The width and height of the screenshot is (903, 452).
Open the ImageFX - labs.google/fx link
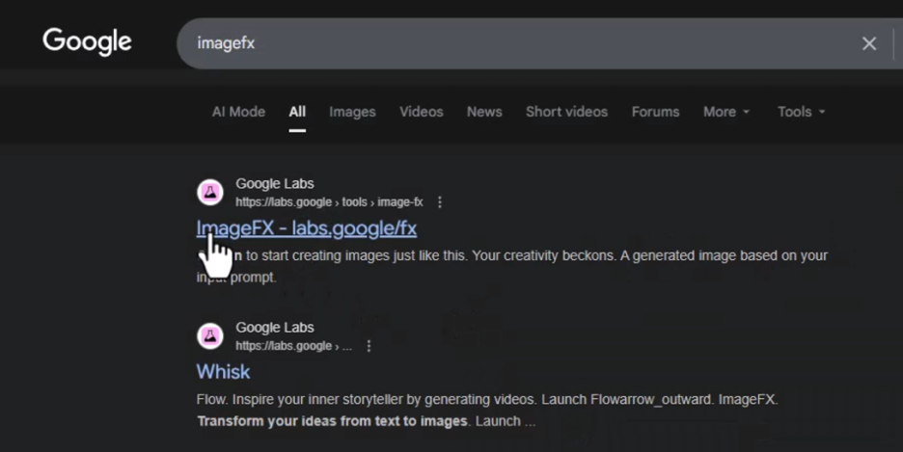[307, 228]
